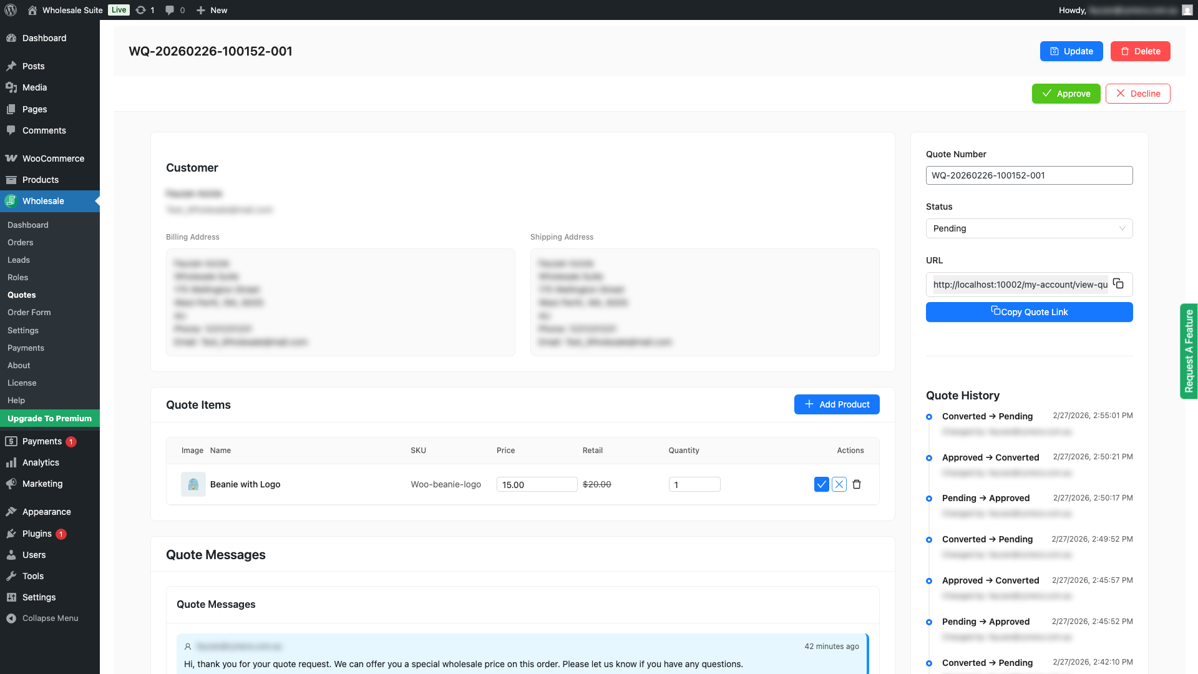Select Leads from the Wholesale submenu
The image size is (1198, 674).
point(19,260)
